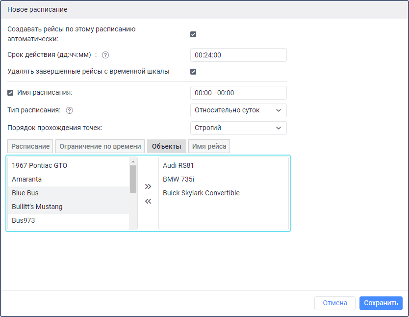409x317 pixels.
Task: Expand the Порядок прохождения точек dropdown
Action: (238, 128)
